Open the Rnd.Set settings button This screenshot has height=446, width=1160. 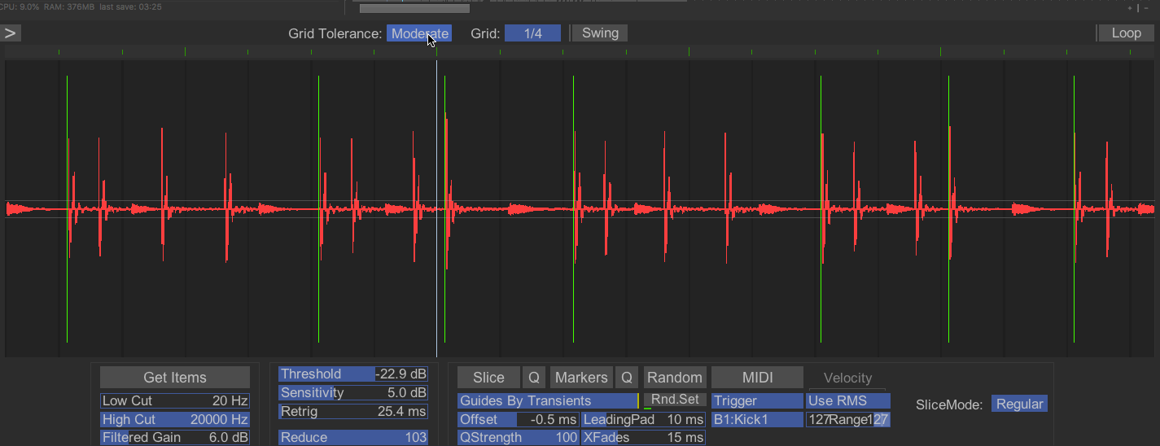[x=675, y=400]
